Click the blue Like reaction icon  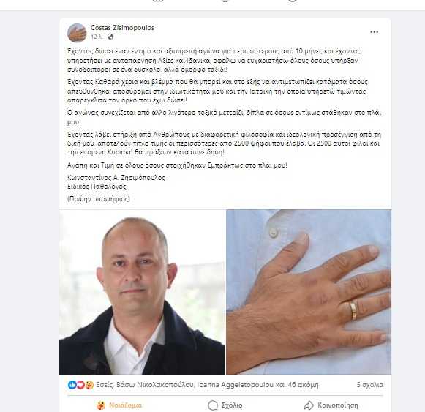(72, 385)
